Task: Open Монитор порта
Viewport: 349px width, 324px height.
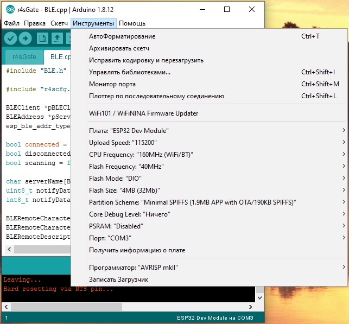Action: 209,84
